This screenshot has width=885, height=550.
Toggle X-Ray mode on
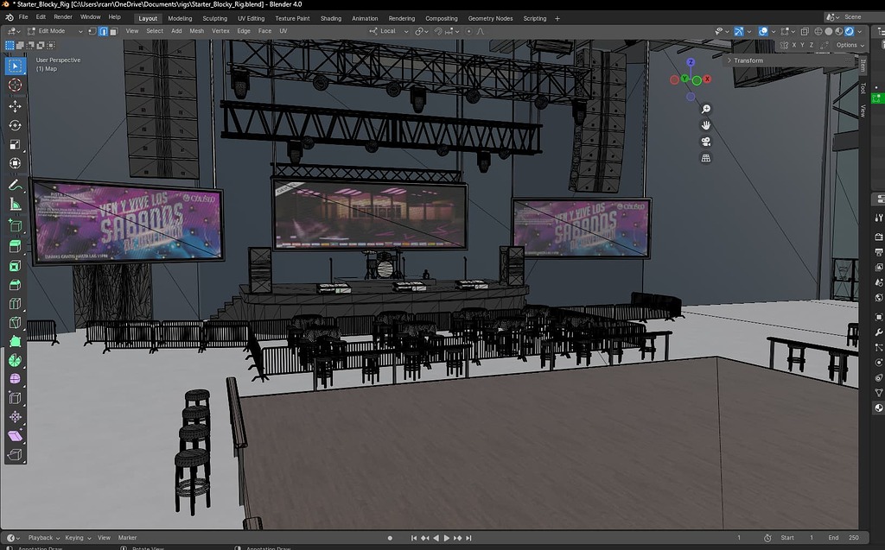(805, 31)
